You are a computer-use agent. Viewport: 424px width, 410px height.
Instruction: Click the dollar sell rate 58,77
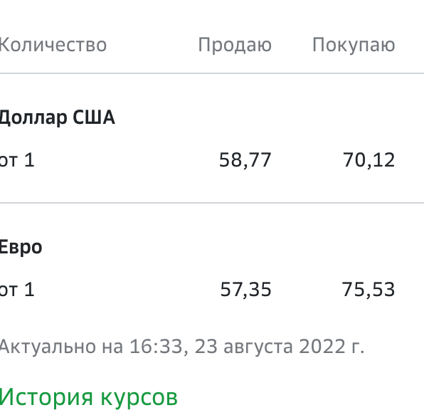[x=245, y=160]
